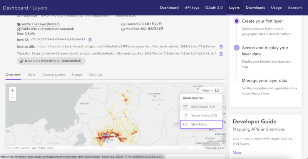Click the Item ID value a72d2c51777443a585647e2055b3e413
Image resolution: width=308 pixels, height=159 pixels.
click(x=58, y=40)
